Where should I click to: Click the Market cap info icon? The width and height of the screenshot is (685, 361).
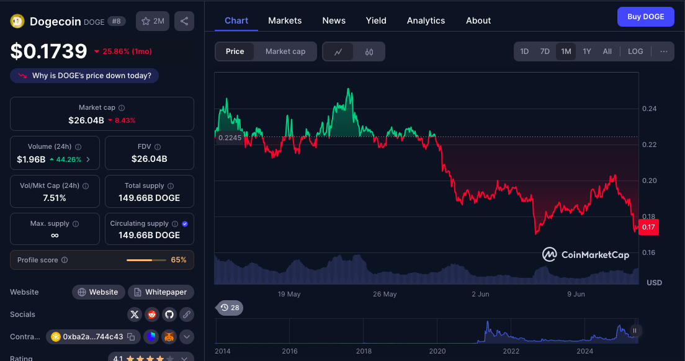122,108
